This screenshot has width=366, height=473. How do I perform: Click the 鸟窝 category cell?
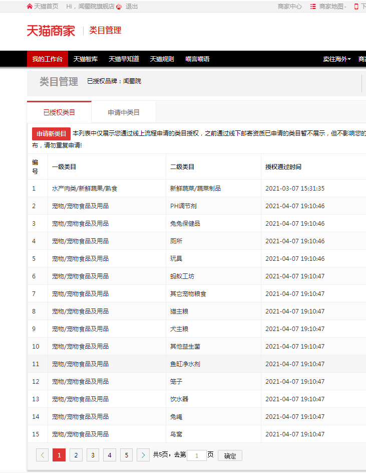(x=176, y=434)
